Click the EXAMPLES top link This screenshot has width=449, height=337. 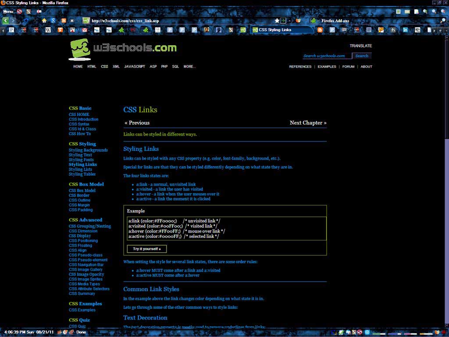coord(327,67)
